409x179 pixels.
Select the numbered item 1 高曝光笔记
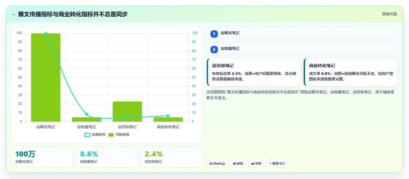pyautogui.click(x=302, y=33)
